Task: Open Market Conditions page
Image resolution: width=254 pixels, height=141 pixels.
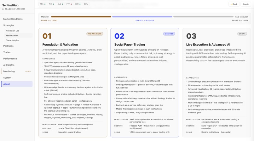Action: (x=13, y=19)
